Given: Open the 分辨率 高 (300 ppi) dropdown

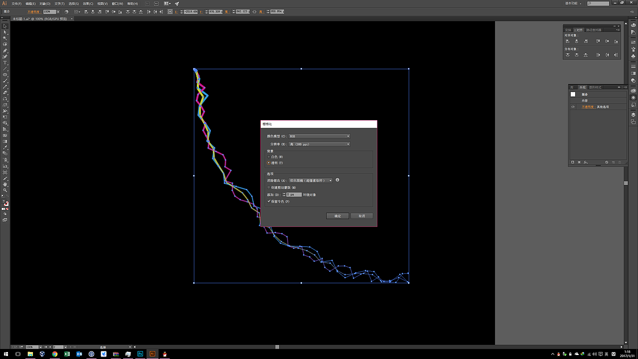Looking at the screenshot, I should (x=319, y=144).
